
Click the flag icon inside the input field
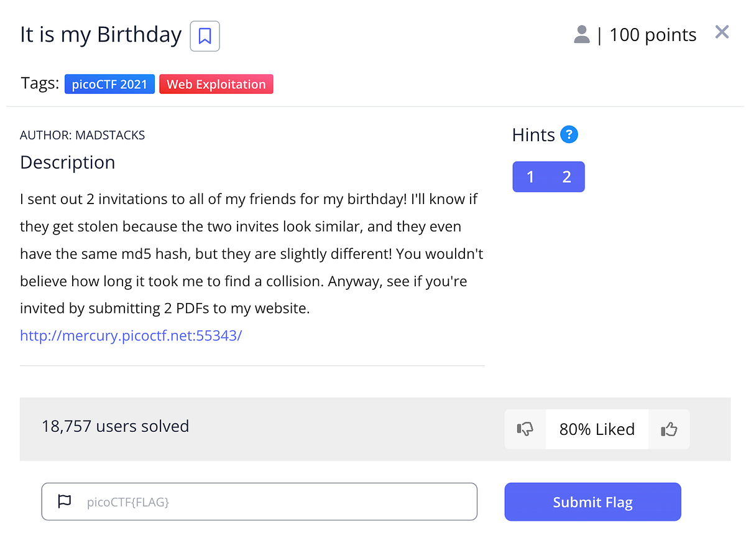click(x=65, y=501)
